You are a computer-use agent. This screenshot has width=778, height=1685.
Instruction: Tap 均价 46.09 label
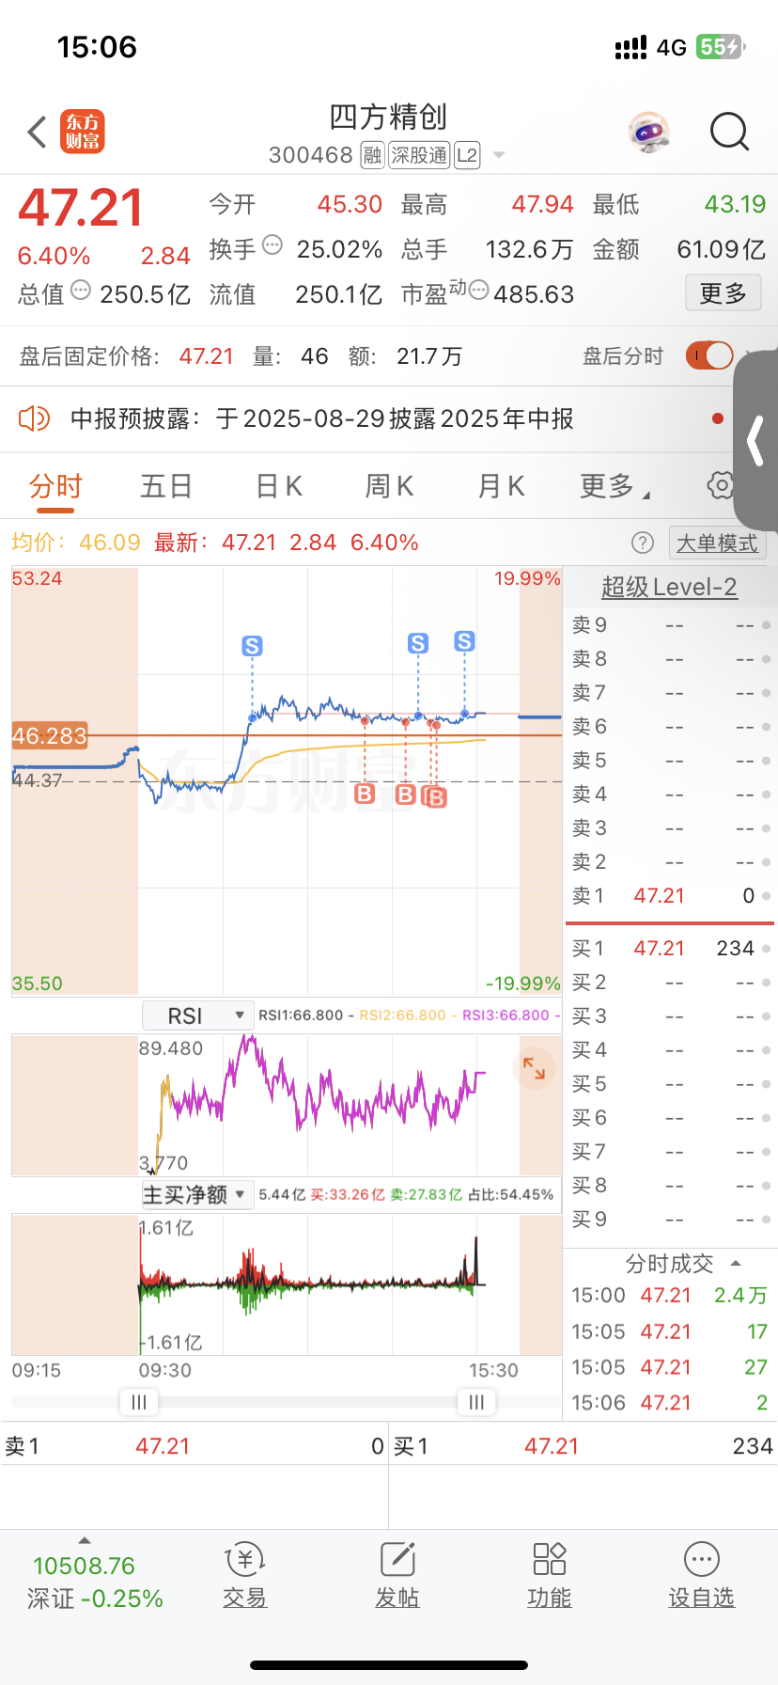coord(76,543)
